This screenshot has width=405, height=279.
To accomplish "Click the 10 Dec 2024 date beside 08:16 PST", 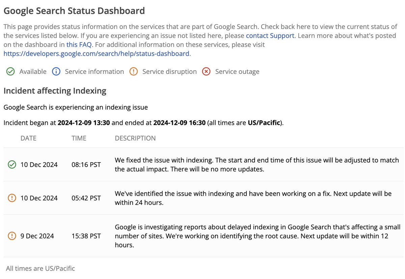I will click(39, 165).
